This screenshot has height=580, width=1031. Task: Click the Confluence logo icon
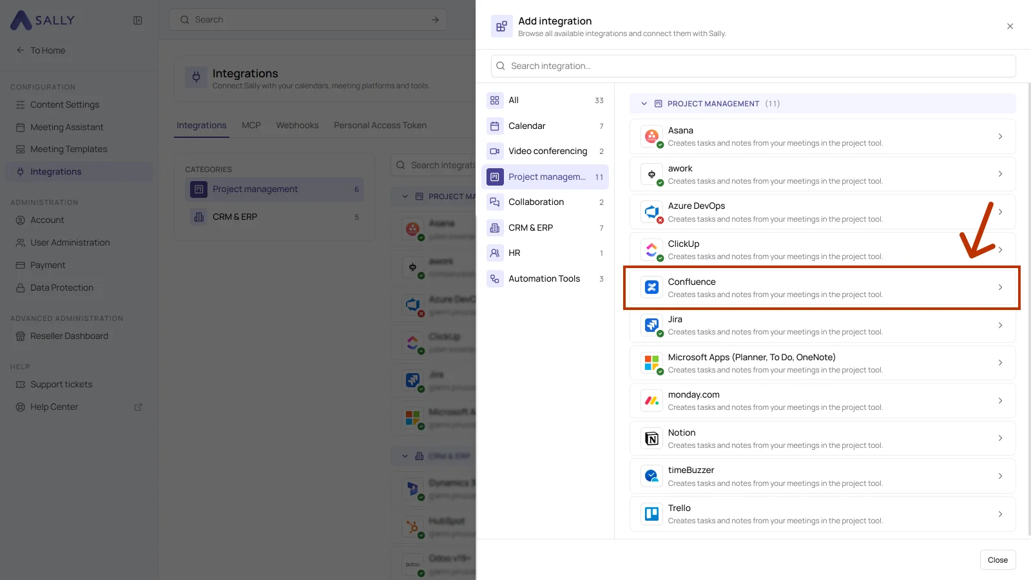(x=651, y=287)
